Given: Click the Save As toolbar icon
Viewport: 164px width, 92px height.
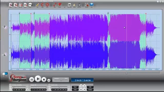Looking at the screenshot, I should [20, 5].
